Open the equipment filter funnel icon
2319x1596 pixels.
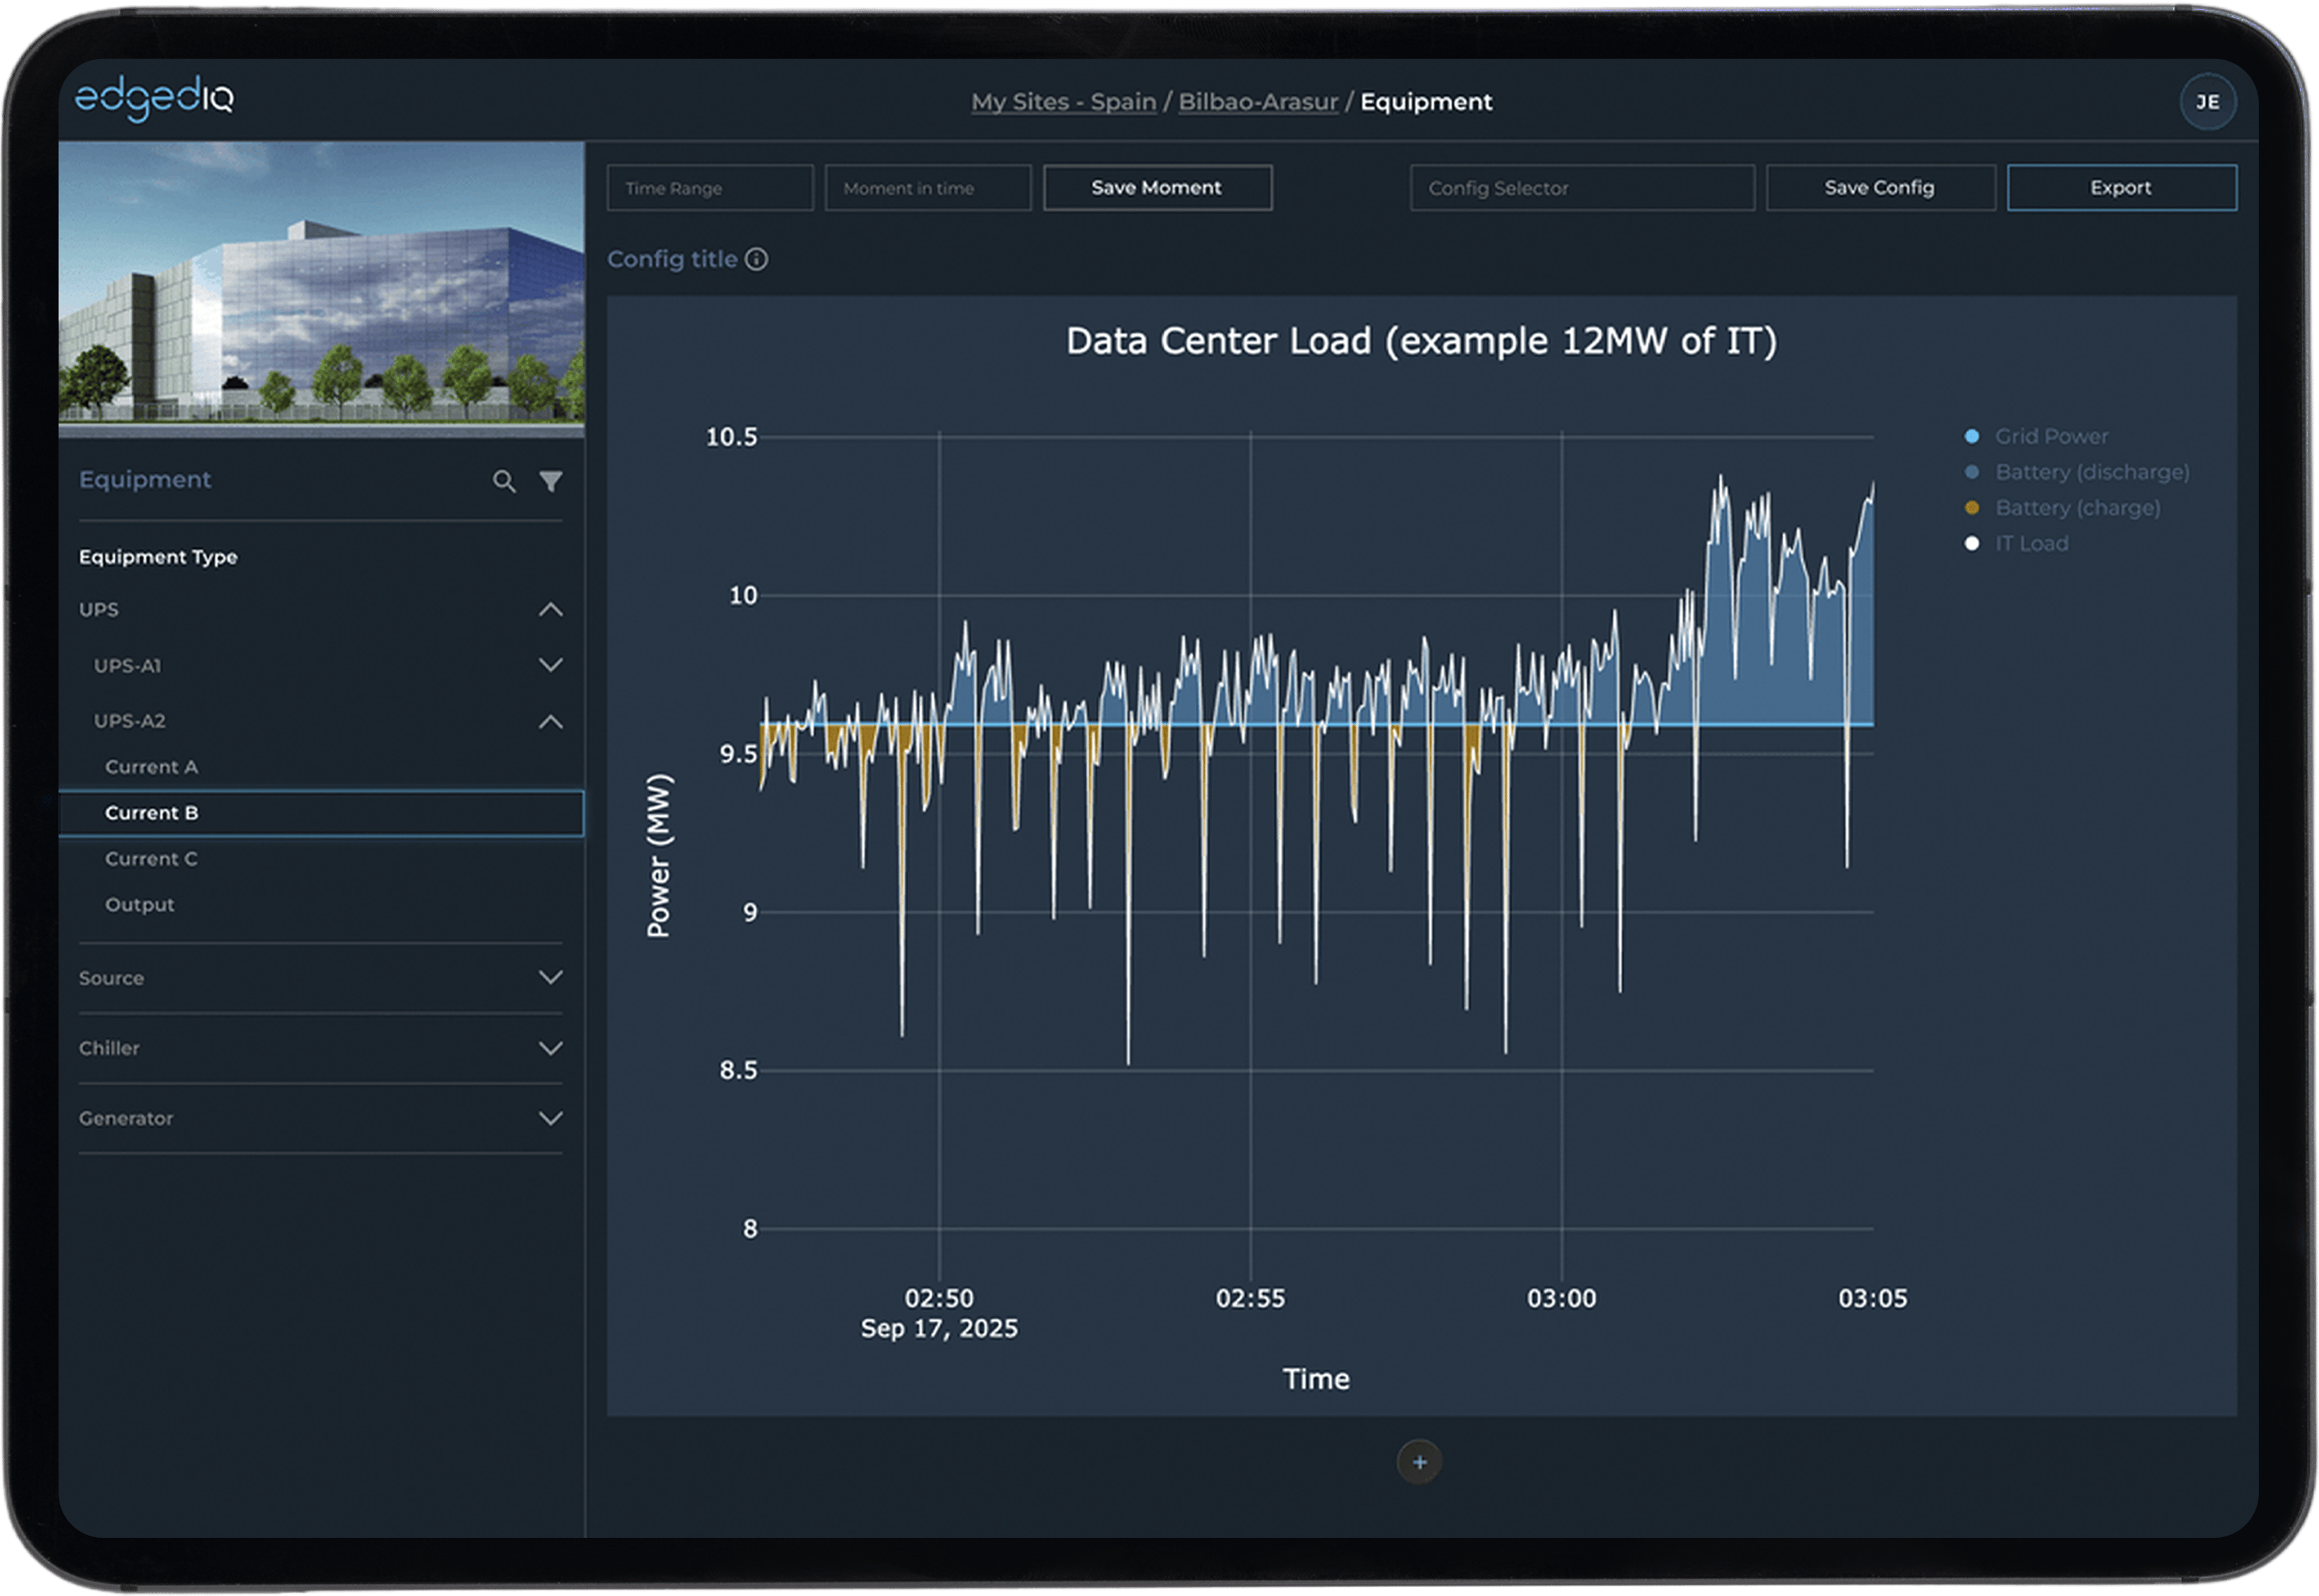click(551, 482)
